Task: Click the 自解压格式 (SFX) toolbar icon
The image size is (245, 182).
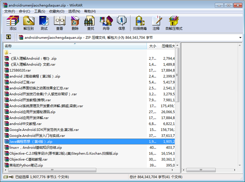Action: (x=174, y=20)
